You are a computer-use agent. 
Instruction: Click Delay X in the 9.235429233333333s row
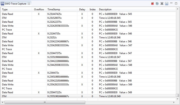[x=82, y=85]
